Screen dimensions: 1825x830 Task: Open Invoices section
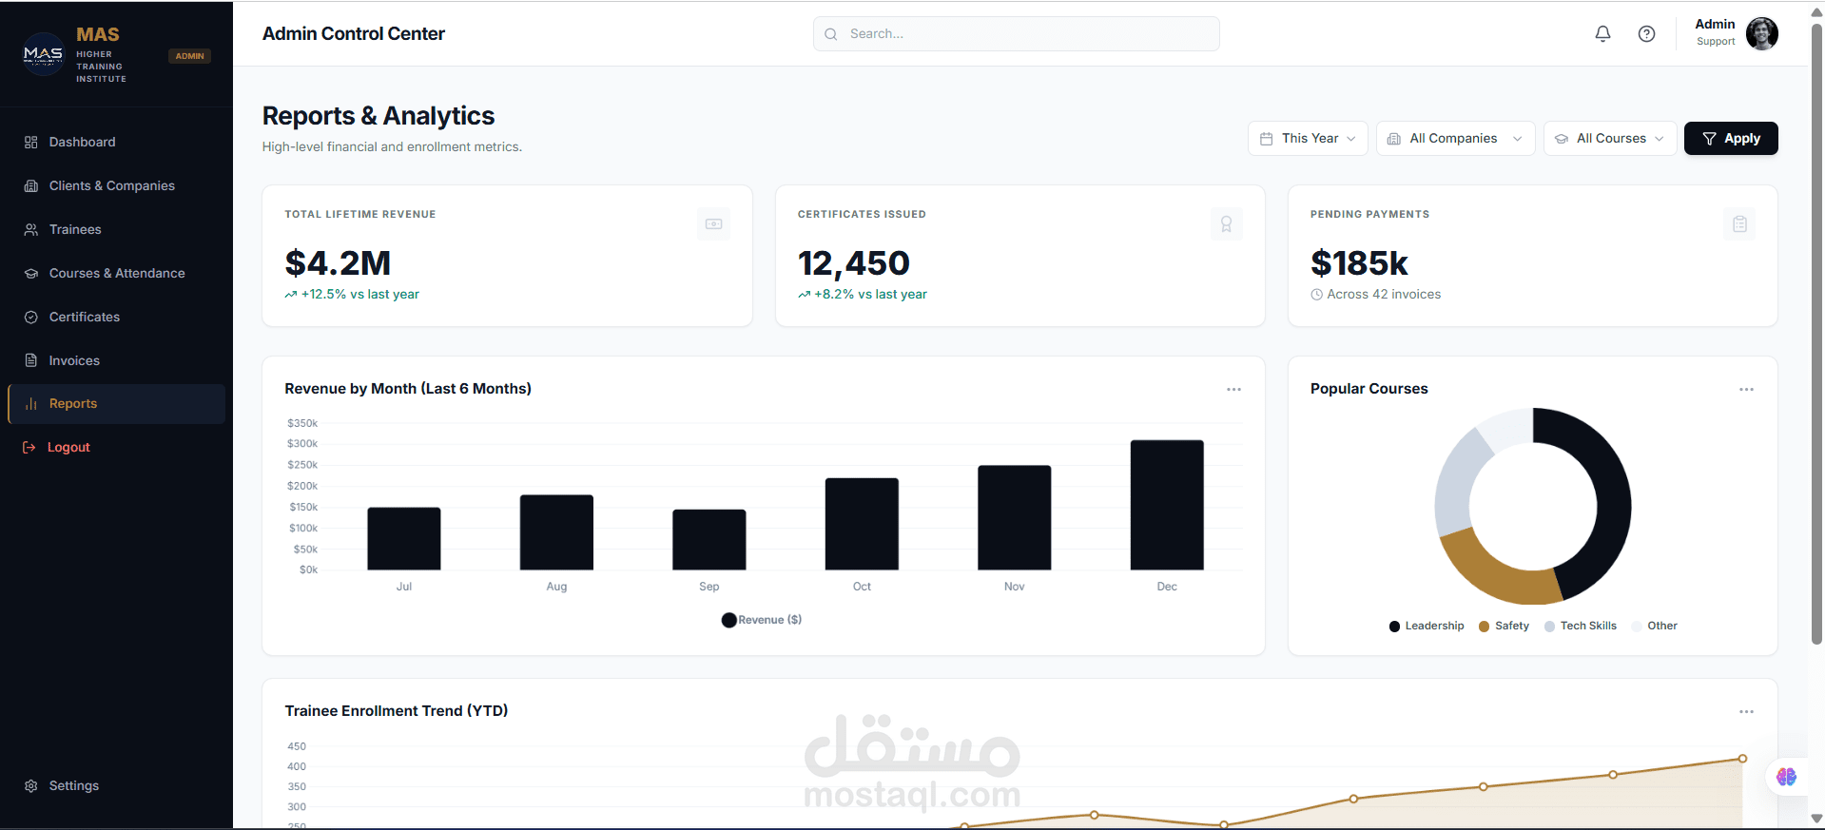pos(116,360)
